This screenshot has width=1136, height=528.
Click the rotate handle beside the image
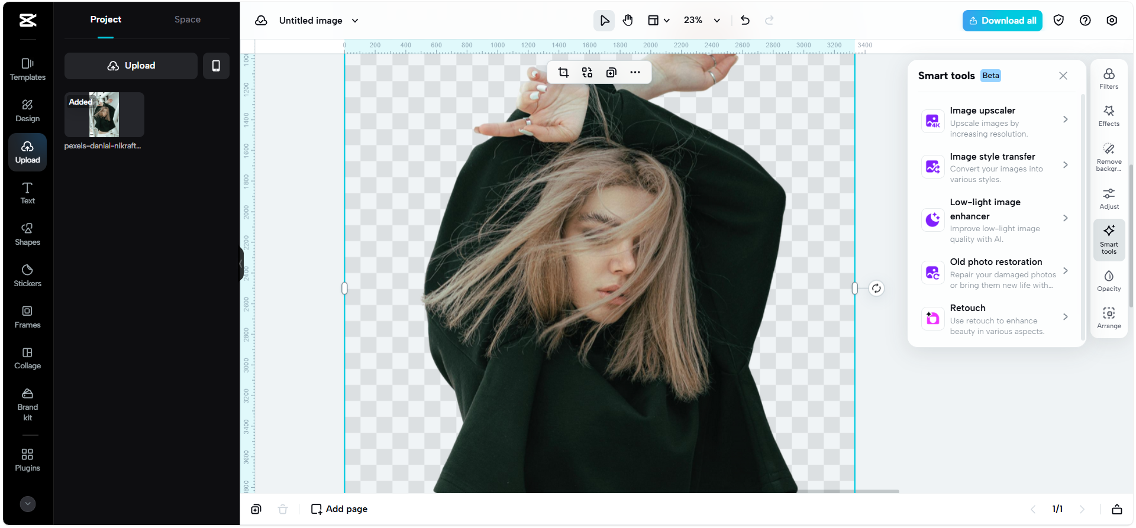(876, 289)
